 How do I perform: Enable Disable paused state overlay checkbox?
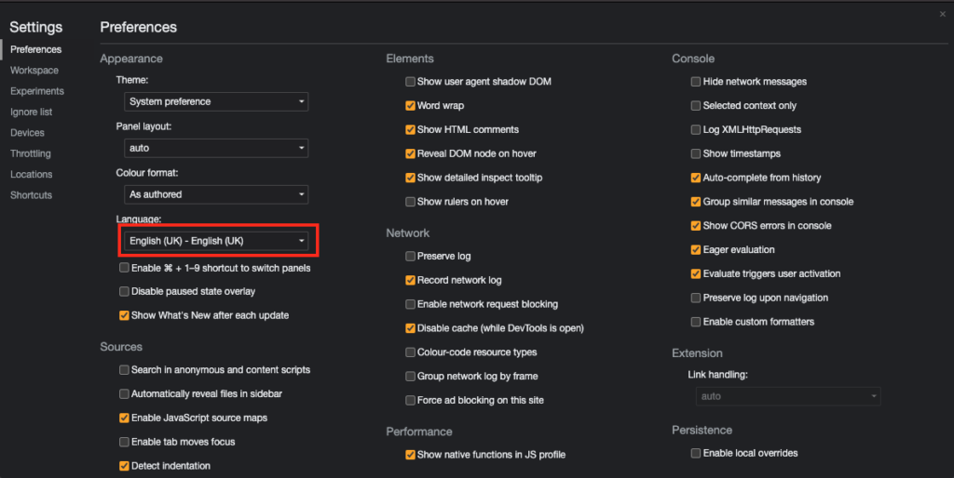(124, 292)
